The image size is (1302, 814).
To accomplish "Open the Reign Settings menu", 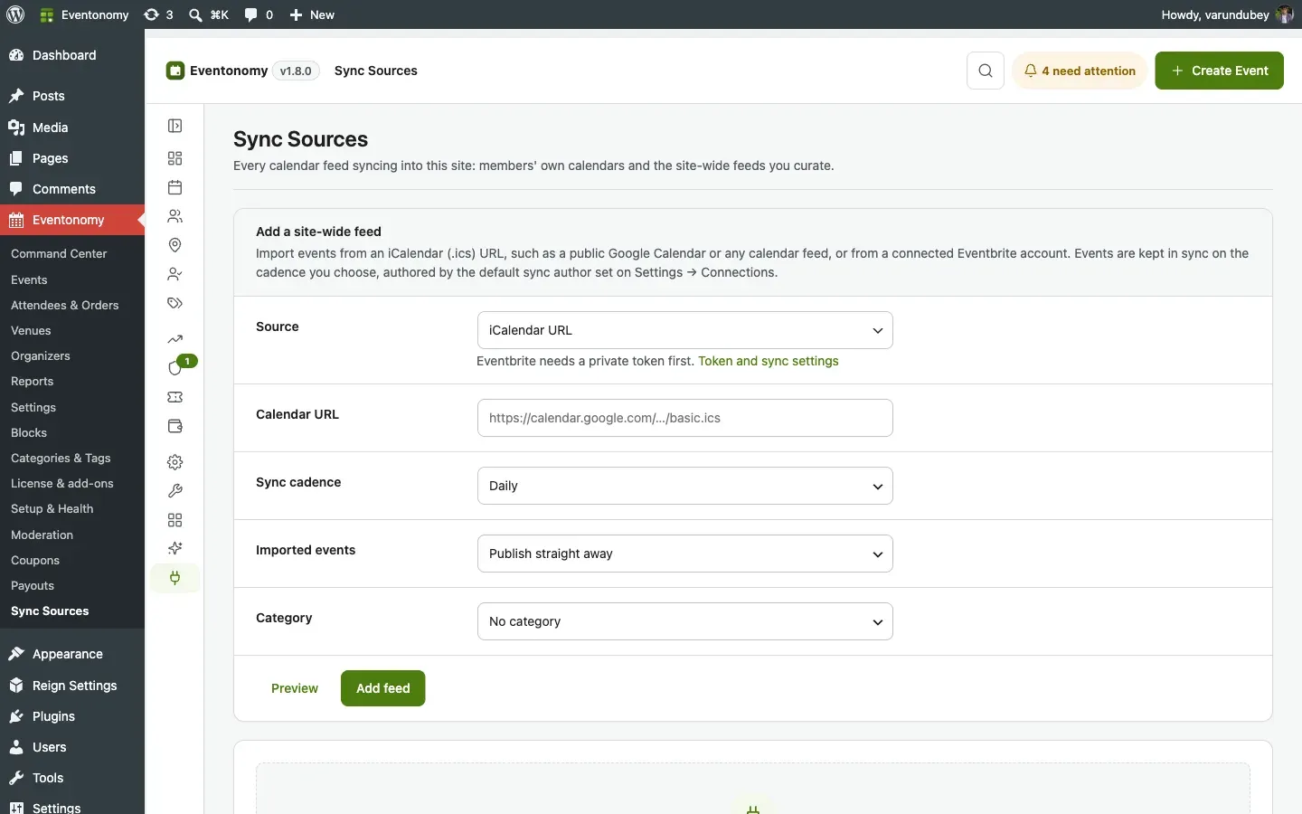I will 72,686.
